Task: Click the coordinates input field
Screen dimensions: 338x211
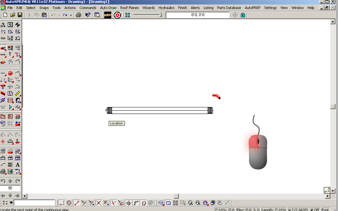Action: pyautogui.click(x=198, y=15)
